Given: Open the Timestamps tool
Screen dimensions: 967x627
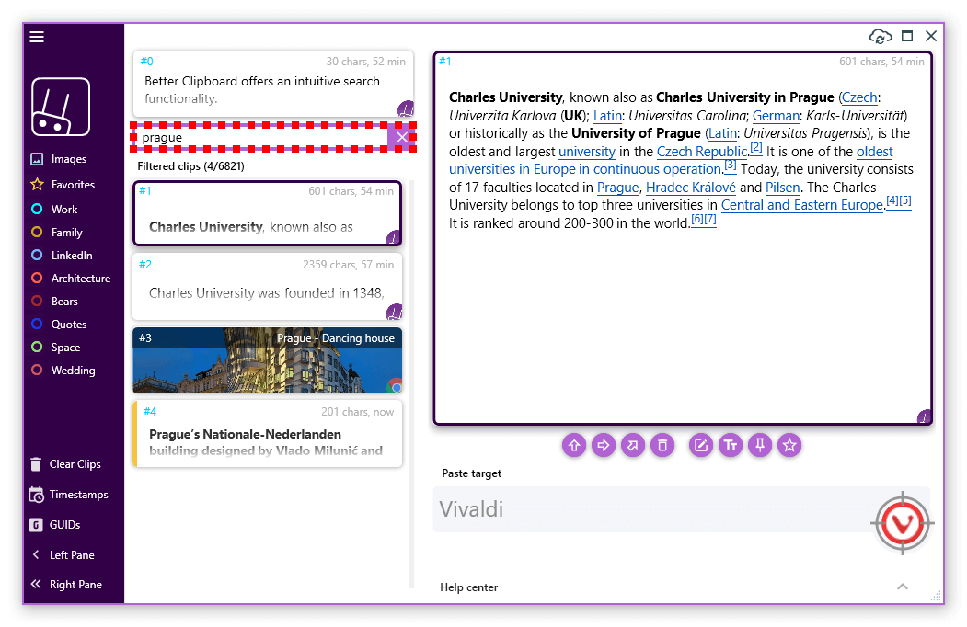Looking at the screenshot, I should pos(68,495).
